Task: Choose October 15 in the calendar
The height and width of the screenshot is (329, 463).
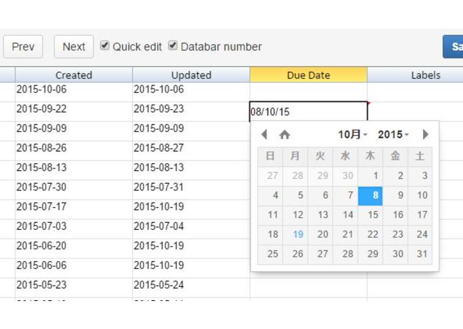Action: (x=370, y=215)
